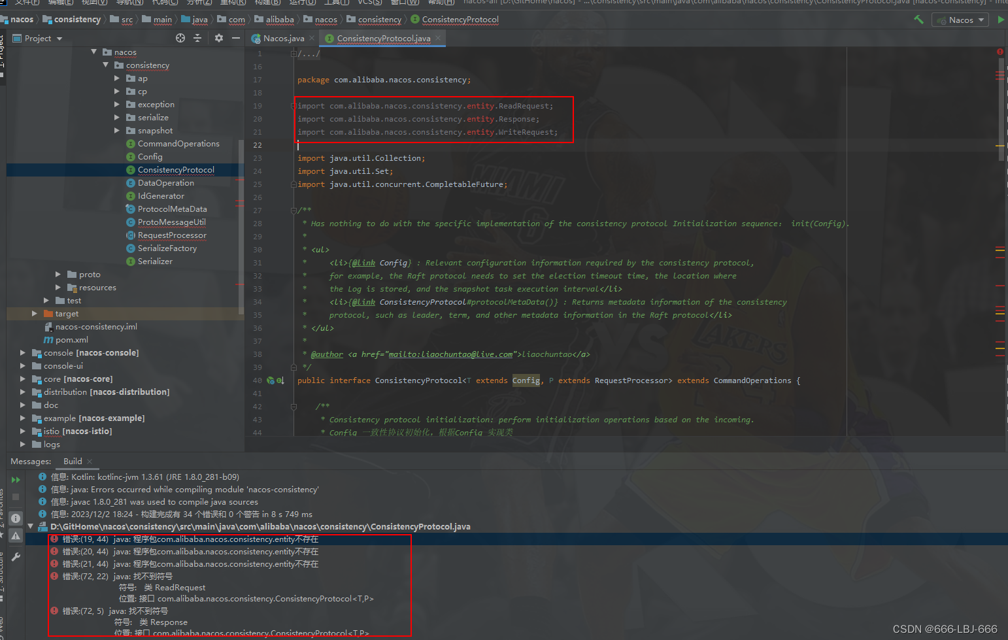
Task: Click the locate opened file crosshair icon
Action: coord(180,38)
